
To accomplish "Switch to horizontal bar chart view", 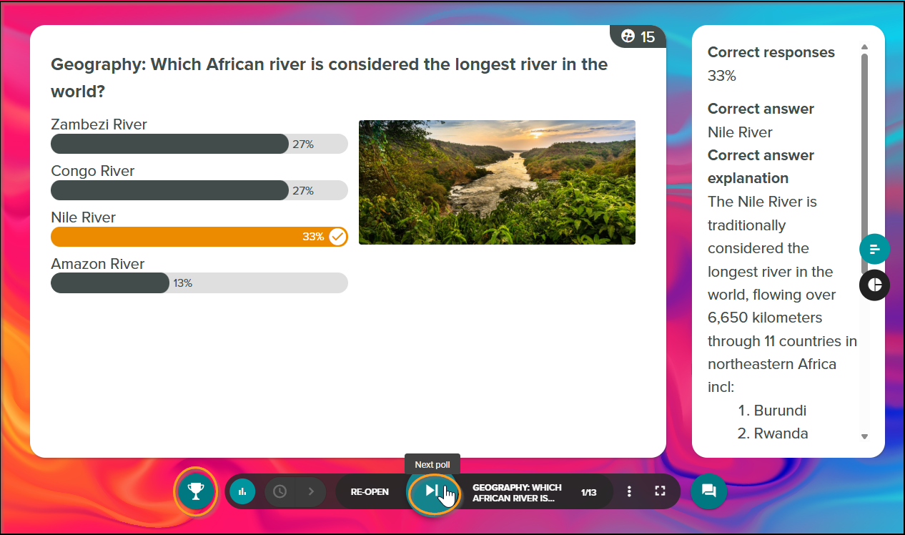I will click(874, 249).
